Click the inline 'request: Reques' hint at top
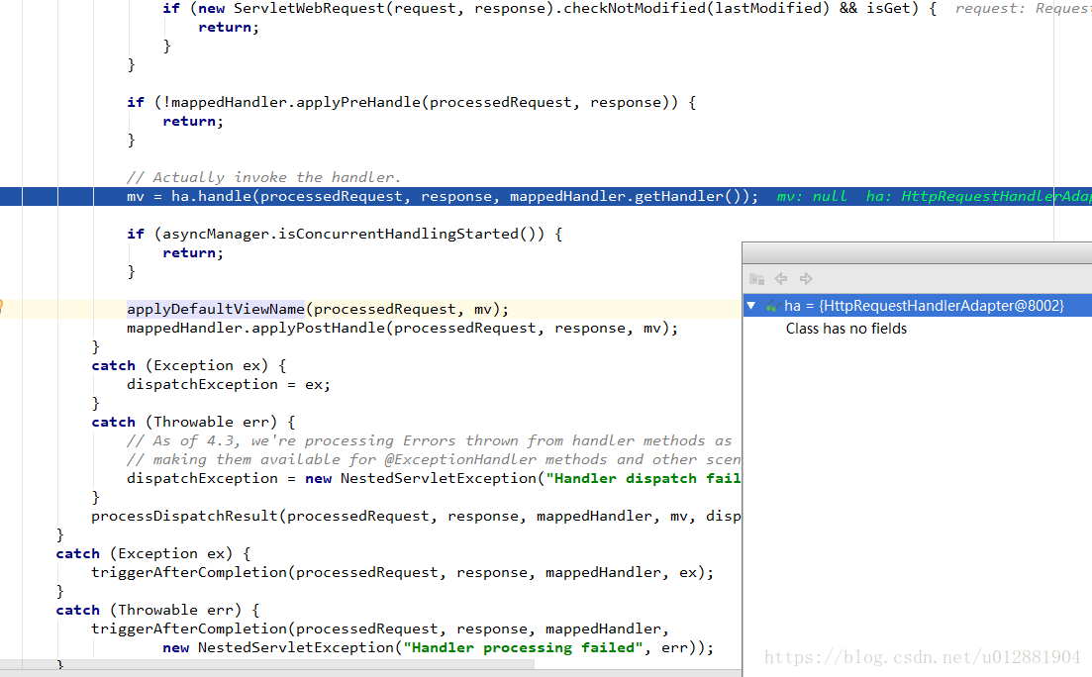Image resolution: width=1092 pixels, height=677 pixels. point(1023,8)
